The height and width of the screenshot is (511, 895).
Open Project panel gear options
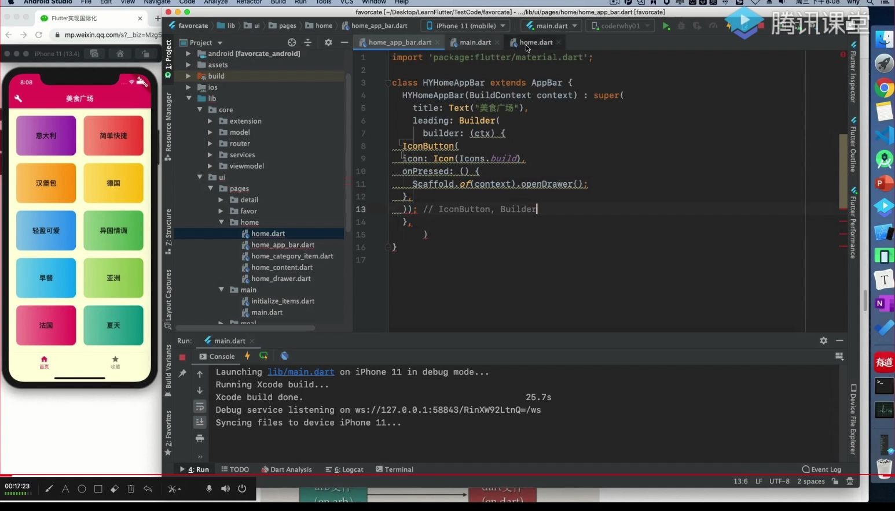click(x=328, y=42)
